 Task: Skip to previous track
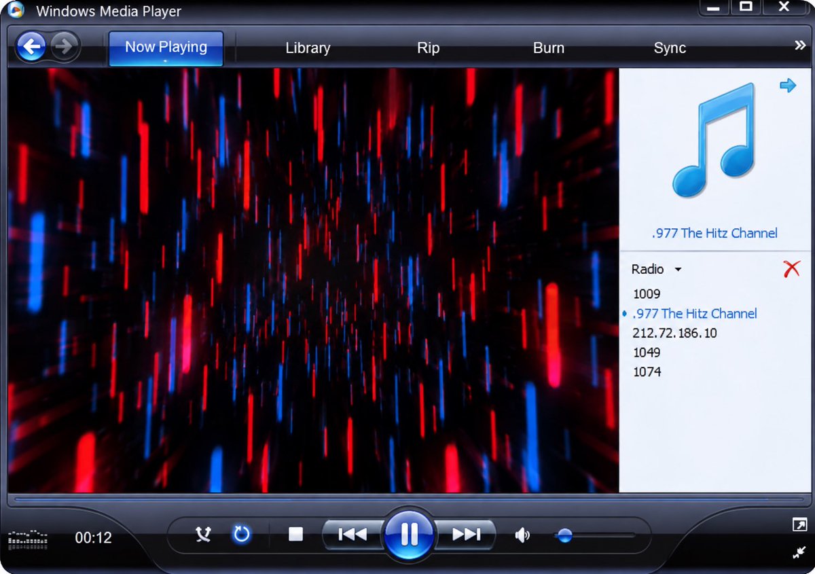click(x=352, y=535)
